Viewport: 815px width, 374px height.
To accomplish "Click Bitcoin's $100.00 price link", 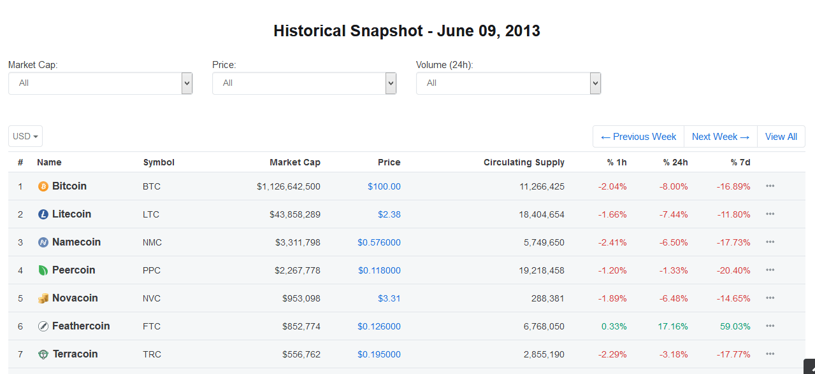I will 384,186.
